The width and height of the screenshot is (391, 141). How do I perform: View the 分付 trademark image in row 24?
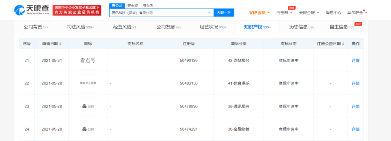(88, 129)
